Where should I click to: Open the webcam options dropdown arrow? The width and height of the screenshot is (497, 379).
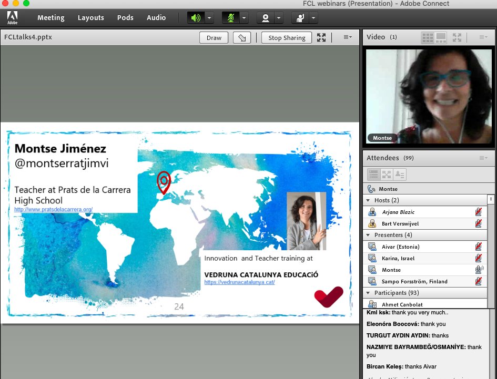pos(279,18)
